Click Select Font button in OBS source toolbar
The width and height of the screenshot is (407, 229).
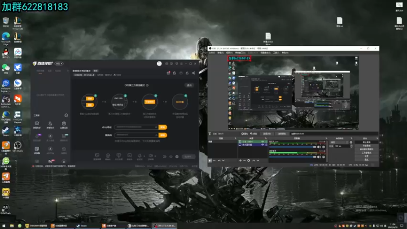(x=267, y=134)
